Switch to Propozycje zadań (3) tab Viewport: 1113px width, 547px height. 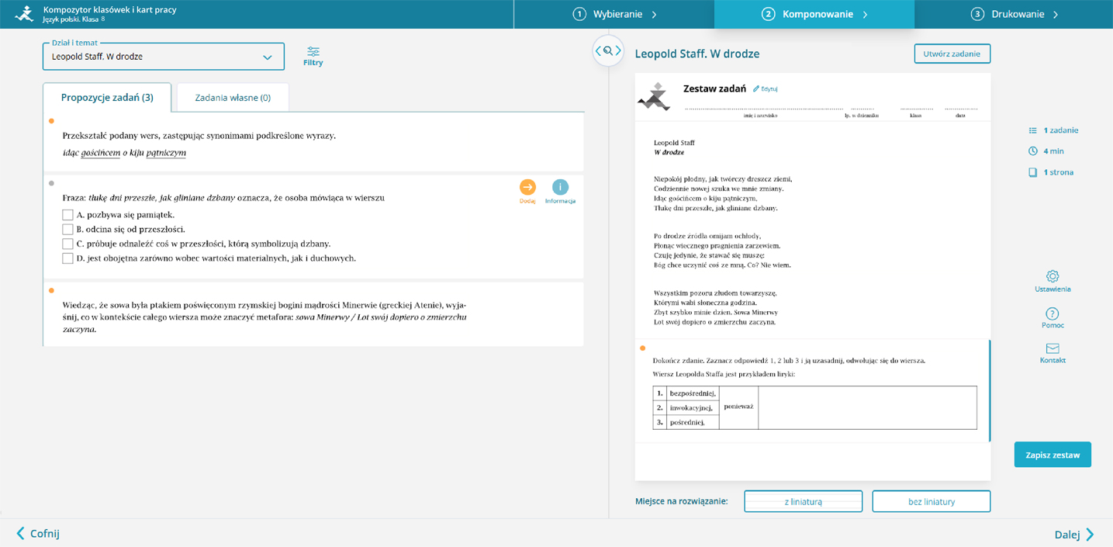(x=107, y=97)
